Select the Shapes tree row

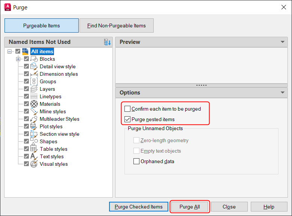[x=48, y=141]
